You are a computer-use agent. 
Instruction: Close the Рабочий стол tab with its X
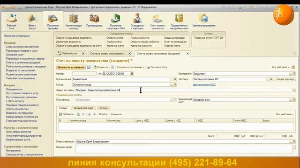(x=83, y=54)
